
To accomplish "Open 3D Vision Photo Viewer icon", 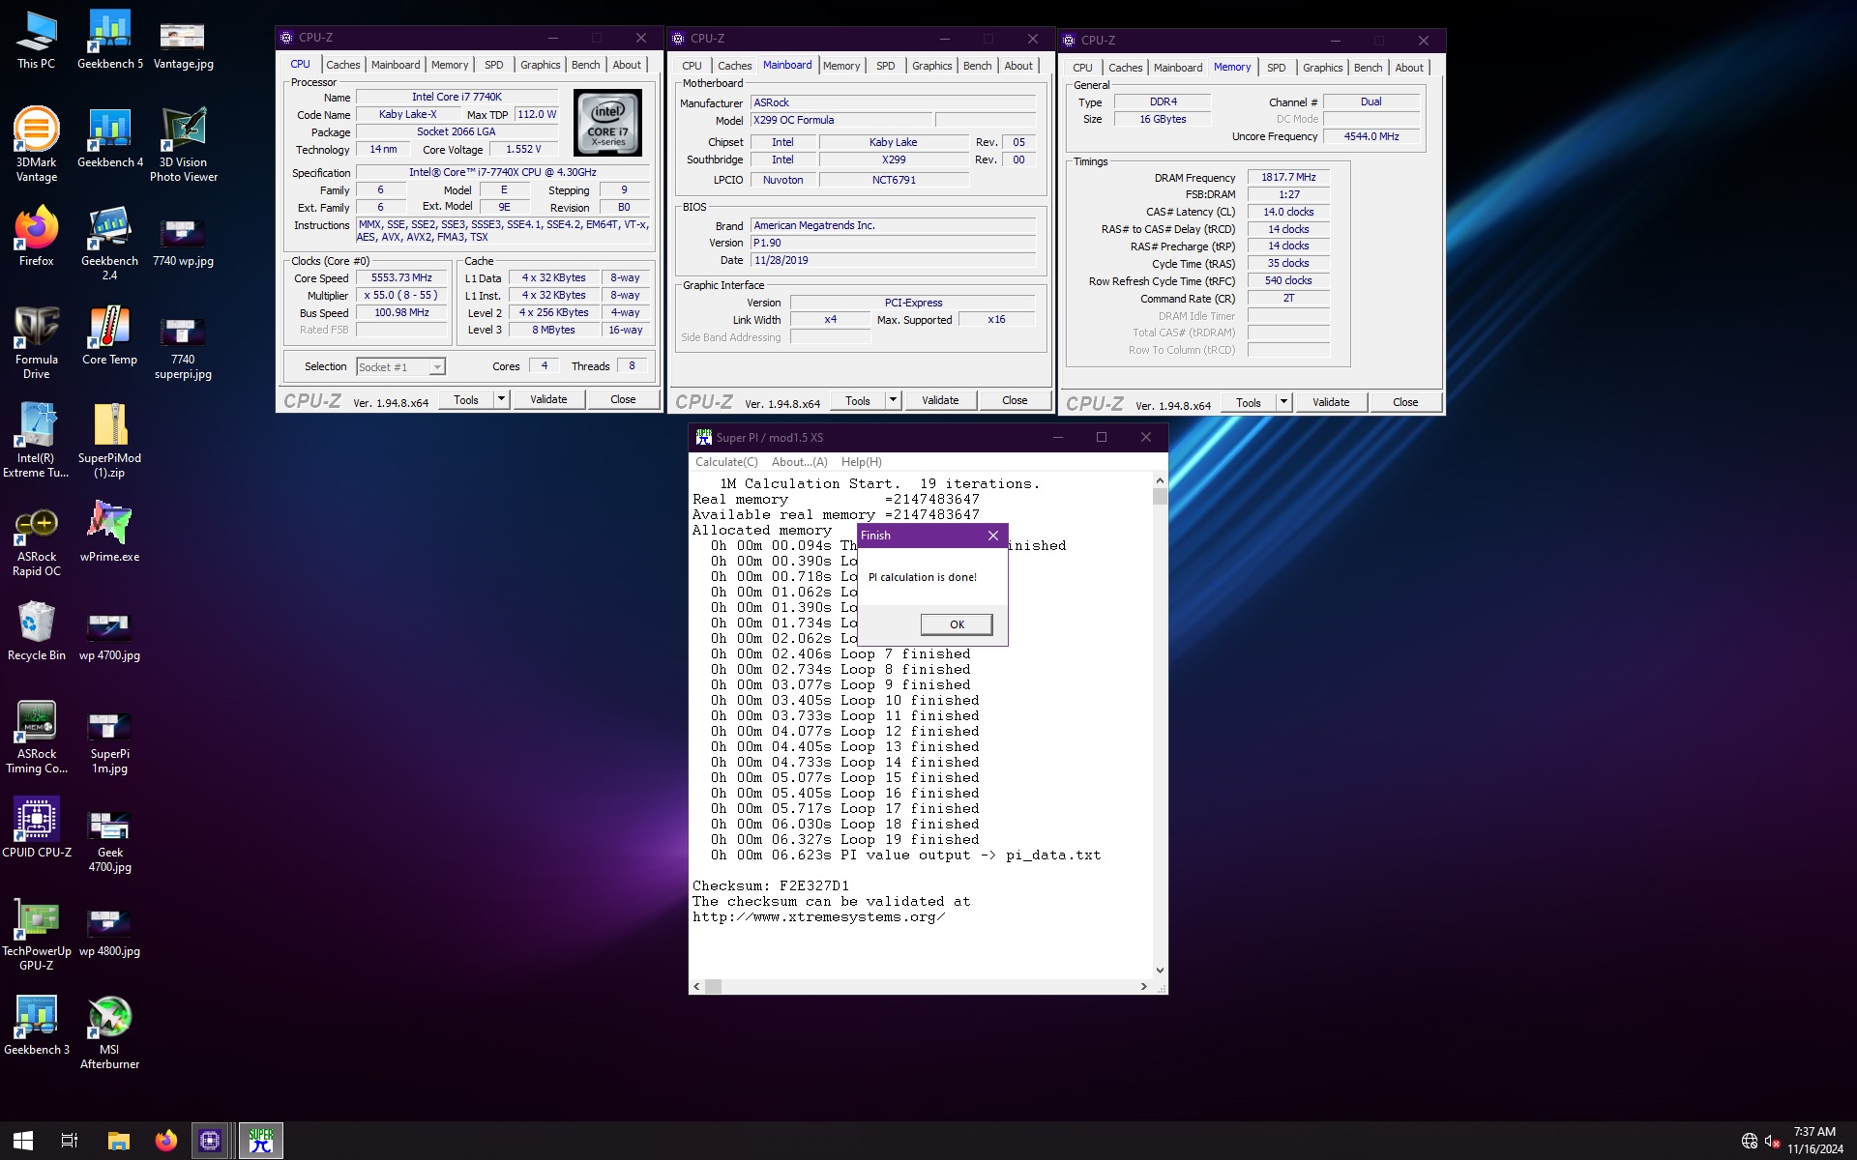I will (183, 145).
